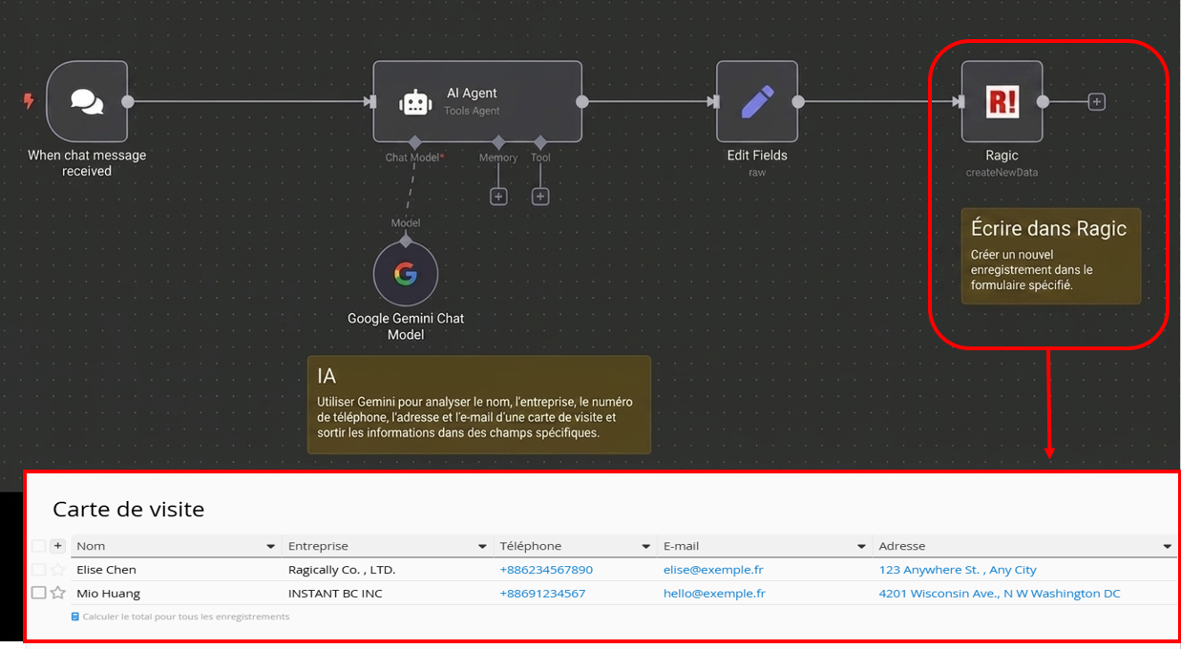Image resolution: width=1181 pixels, height=649 pixels.
Task: Open the Adresse column dropdown arrow
Action: pos(1167,547)
